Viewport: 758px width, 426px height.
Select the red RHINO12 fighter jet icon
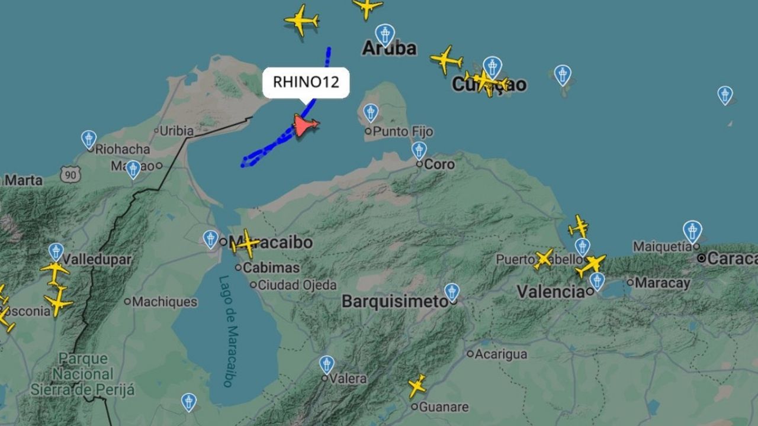306,125
